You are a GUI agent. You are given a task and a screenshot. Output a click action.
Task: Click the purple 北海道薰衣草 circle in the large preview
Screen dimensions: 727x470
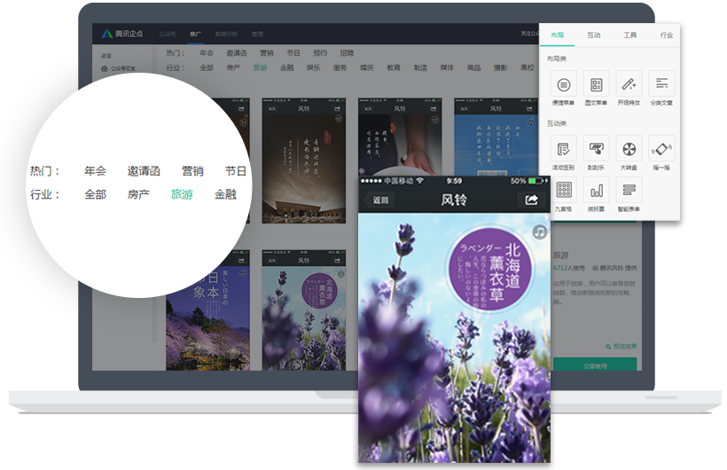click(x=492, y=270)
